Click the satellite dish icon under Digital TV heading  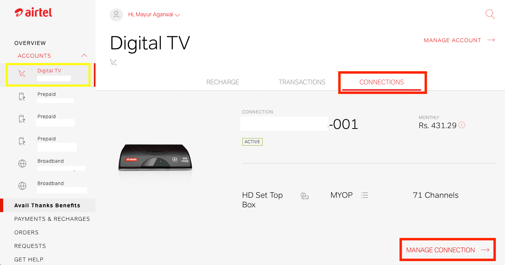[113, 62]
